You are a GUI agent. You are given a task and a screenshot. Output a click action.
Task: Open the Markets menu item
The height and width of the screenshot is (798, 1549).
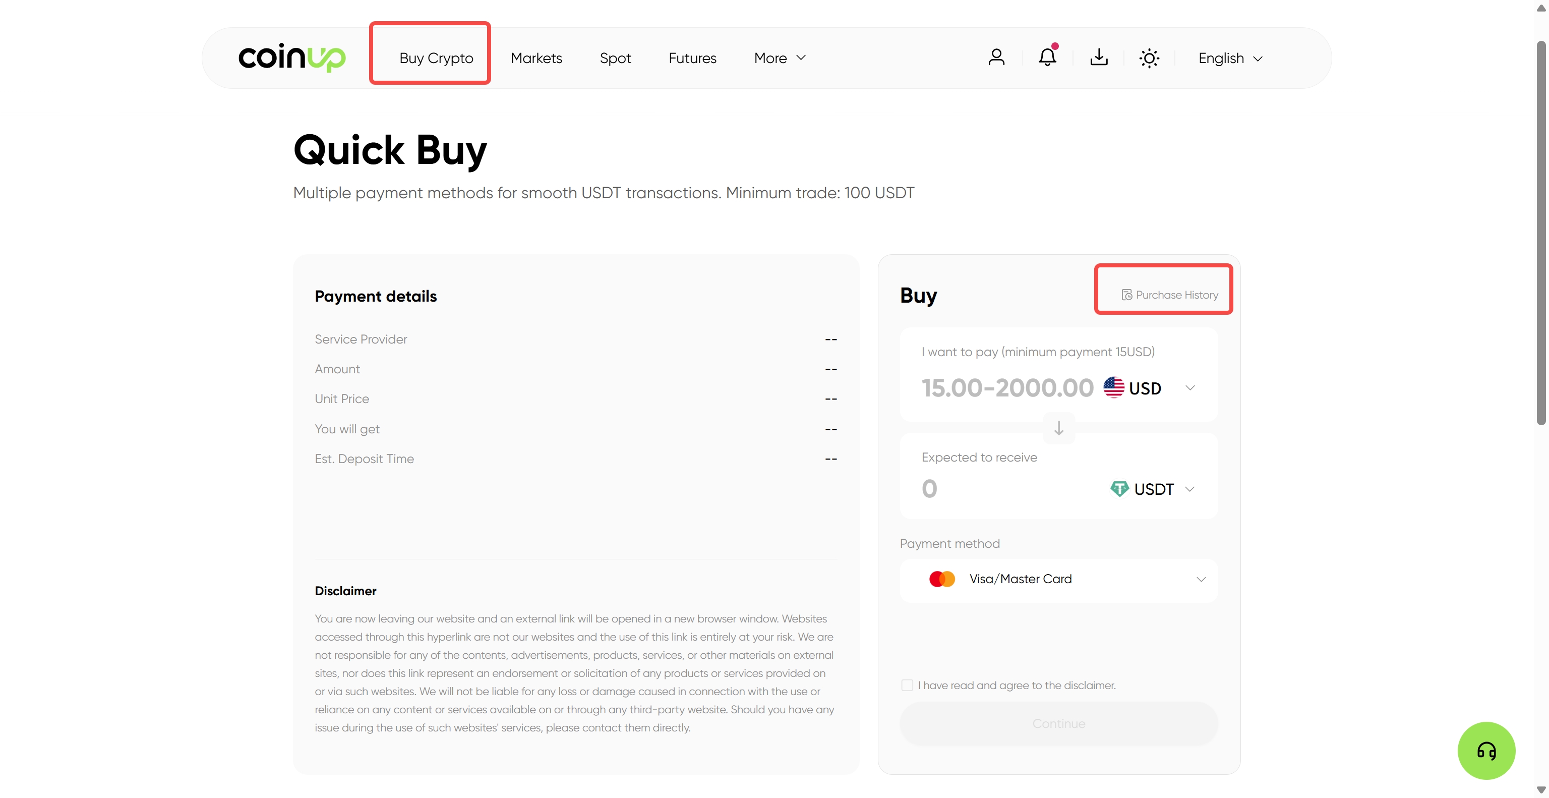[536, 58]
